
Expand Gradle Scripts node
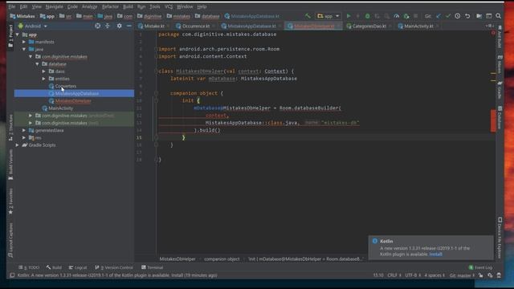[18, 145]
